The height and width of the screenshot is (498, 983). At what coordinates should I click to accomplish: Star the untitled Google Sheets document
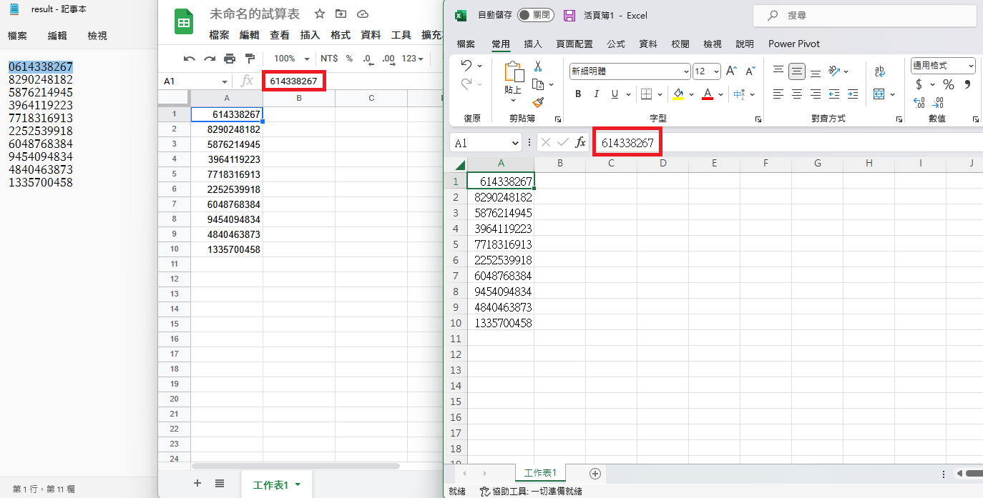pos(320,14)
